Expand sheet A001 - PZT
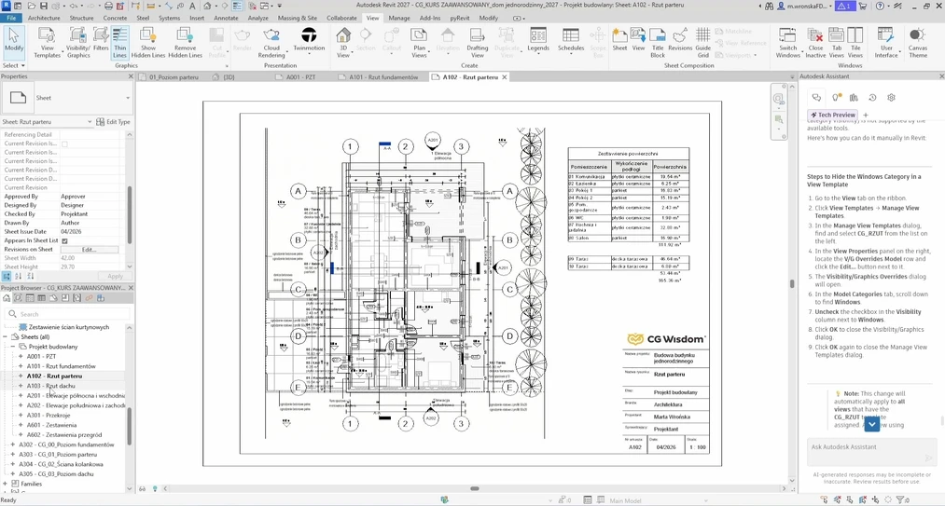This screenshot has width=945, height=506. 21,356
